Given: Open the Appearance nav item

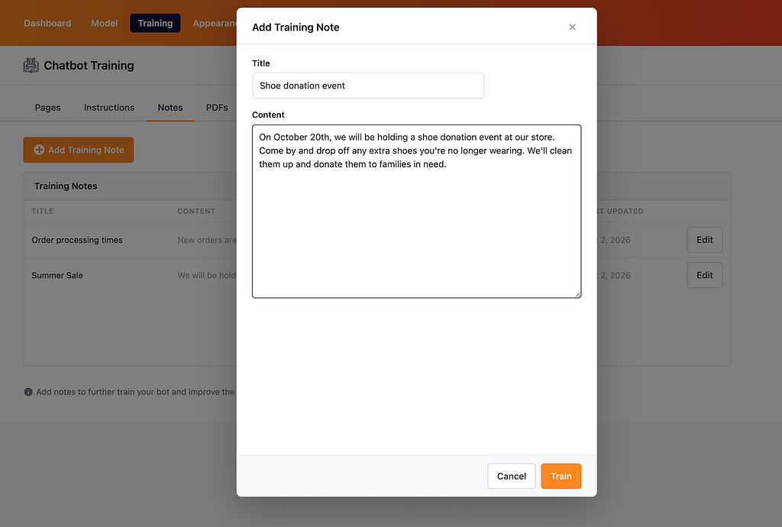Looking at the screenshot, I should pos(215,23).
